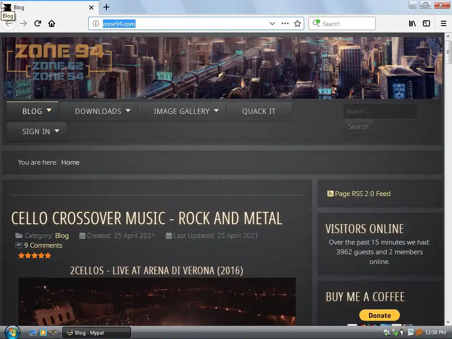Open page actions three-dot menu
Image resolution: width=452 pixels, height=339 pixels.
click(x=285, y=24)
